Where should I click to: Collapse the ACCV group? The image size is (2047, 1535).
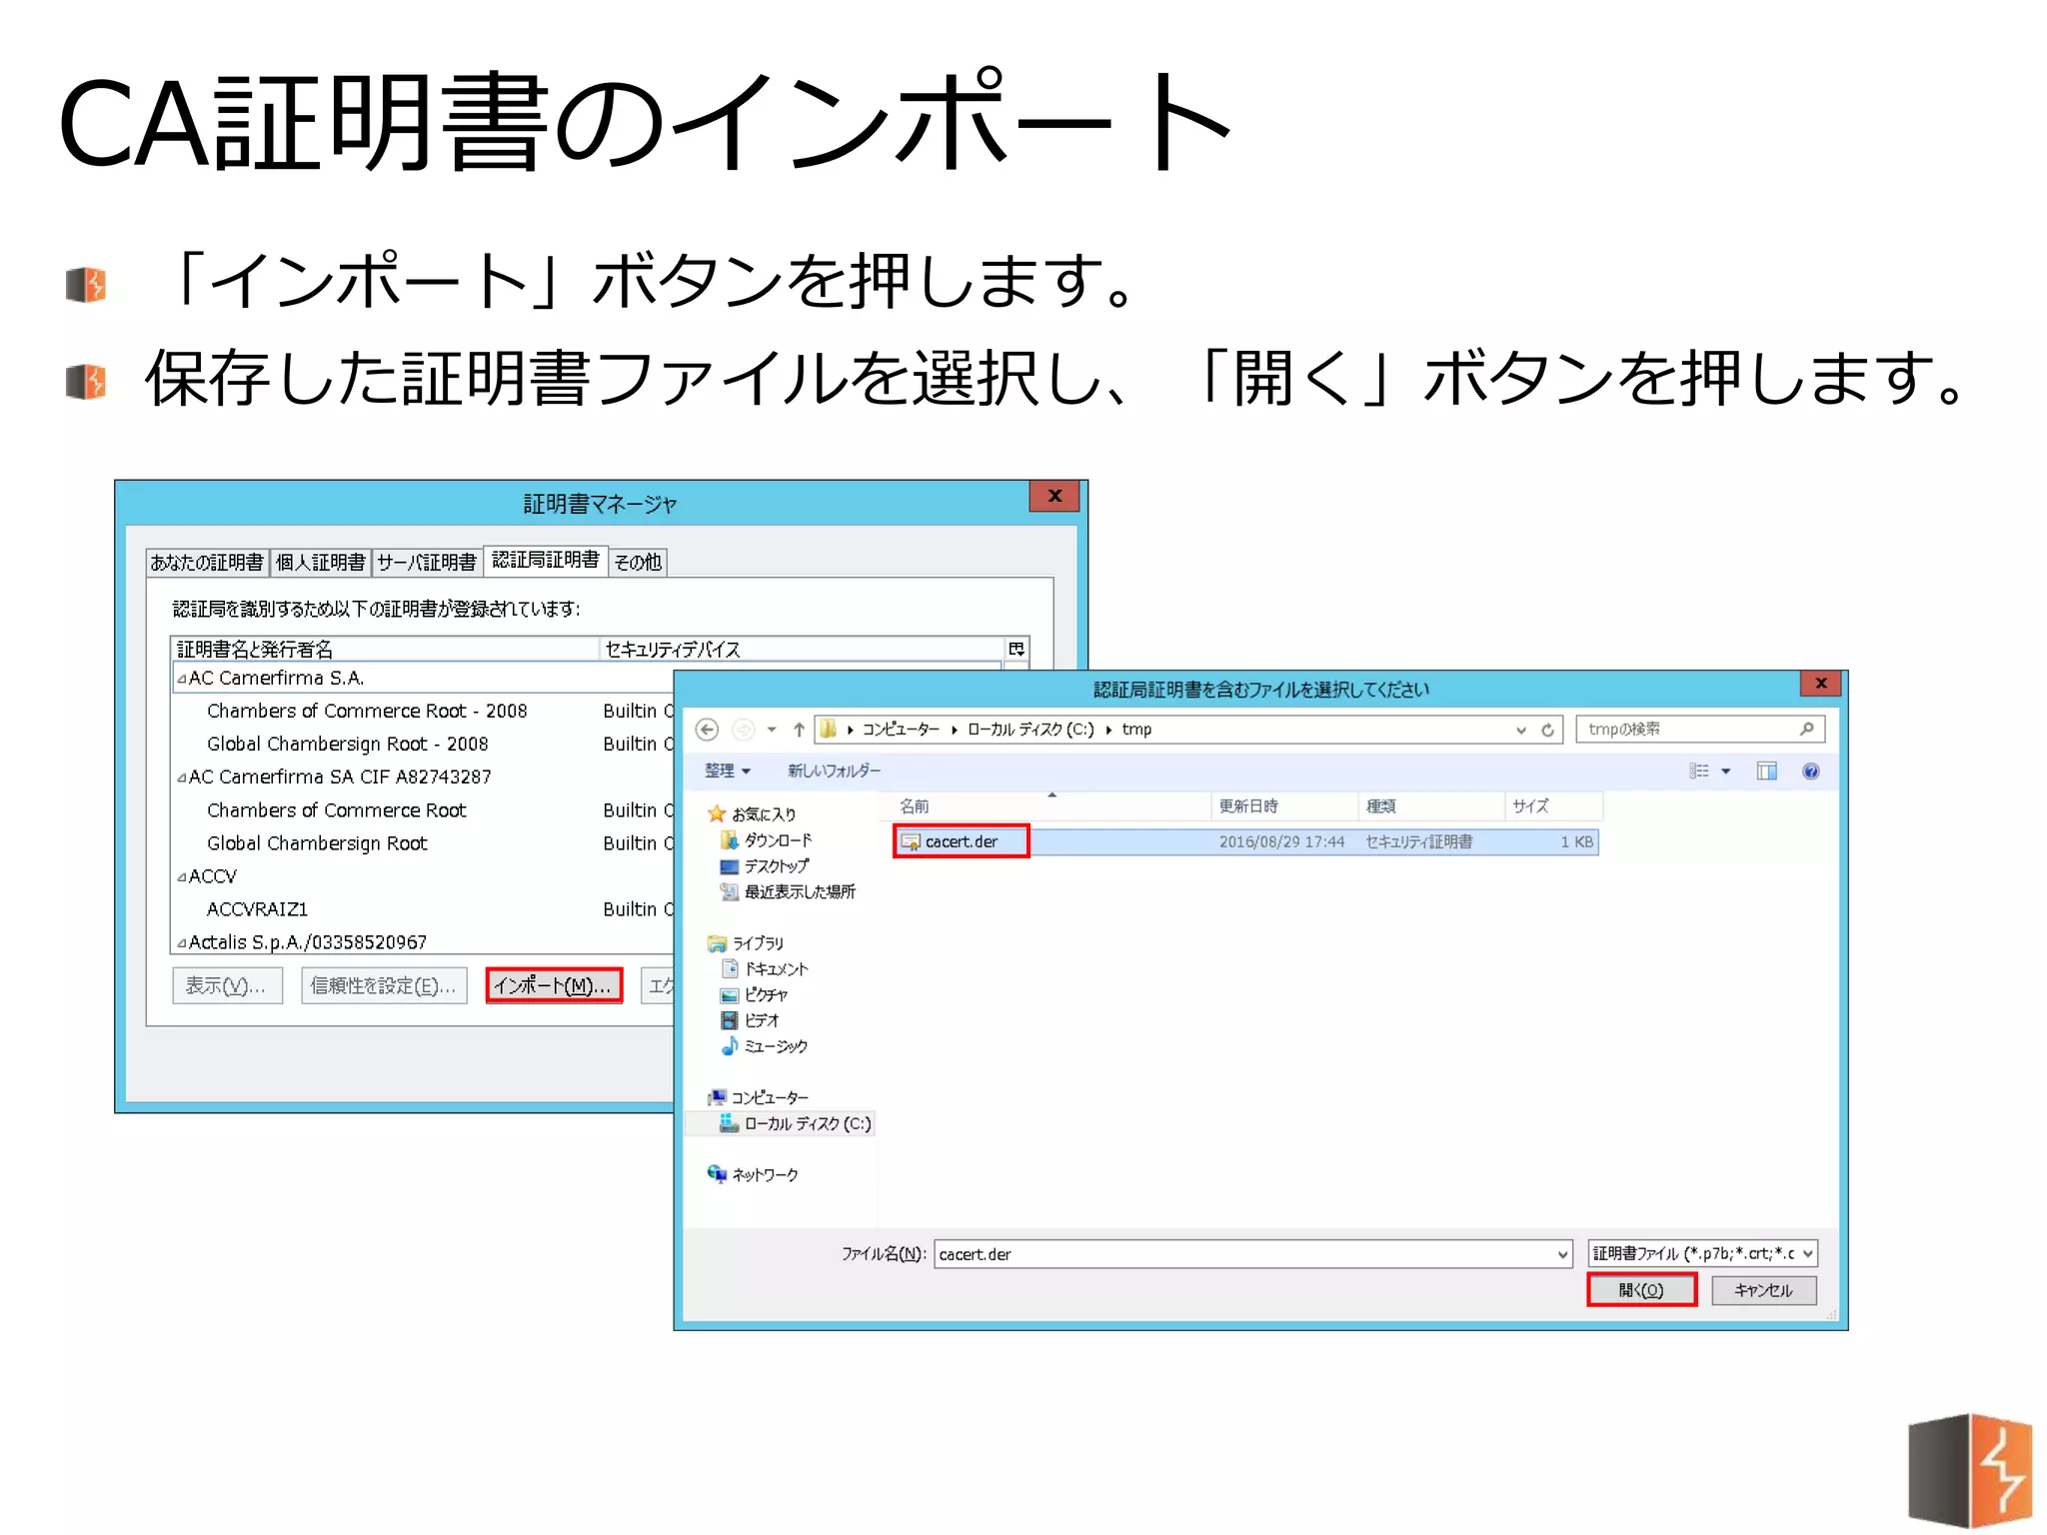point(182,876)
